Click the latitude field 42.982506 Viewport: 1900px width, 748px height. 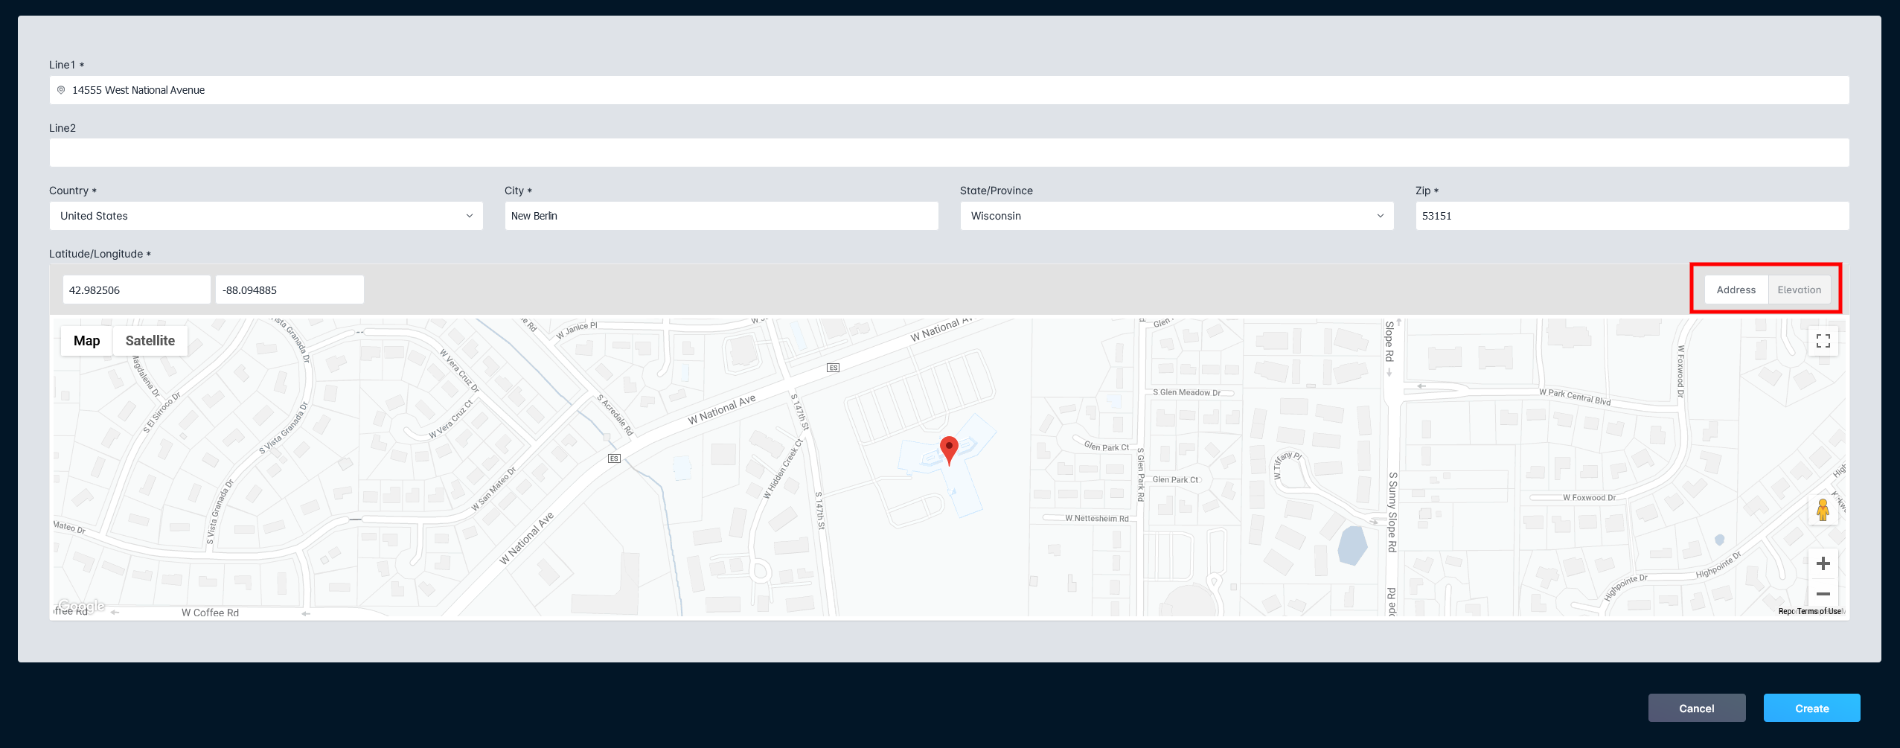tap(137, 290)
